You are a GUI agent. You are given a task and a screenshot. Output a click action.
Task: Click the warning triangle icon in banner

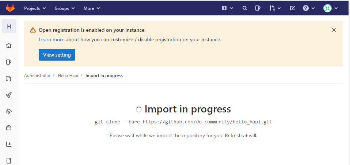(33, 30)
